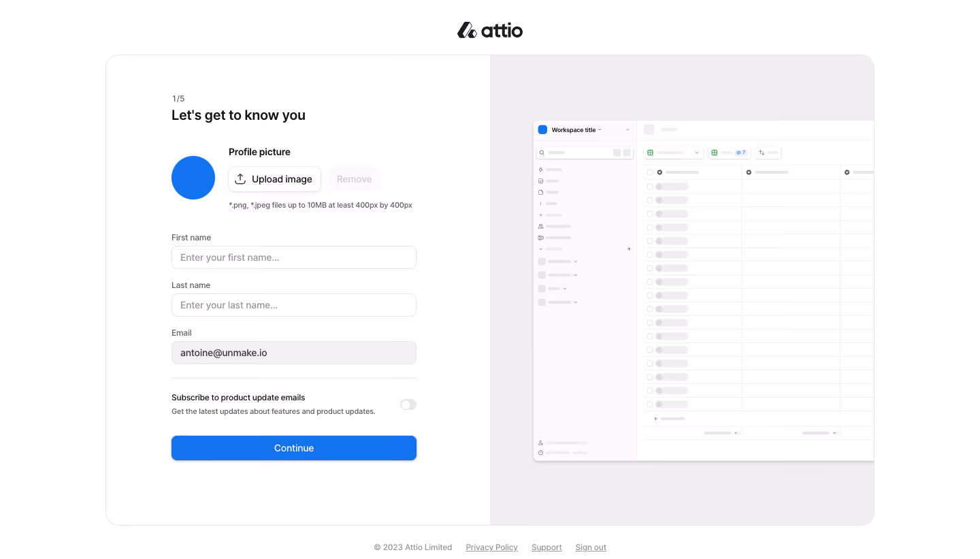Image resolution: width=980 pixels, height=559 pixels.
Task: Open the Support link in footer
Action: 546,547
